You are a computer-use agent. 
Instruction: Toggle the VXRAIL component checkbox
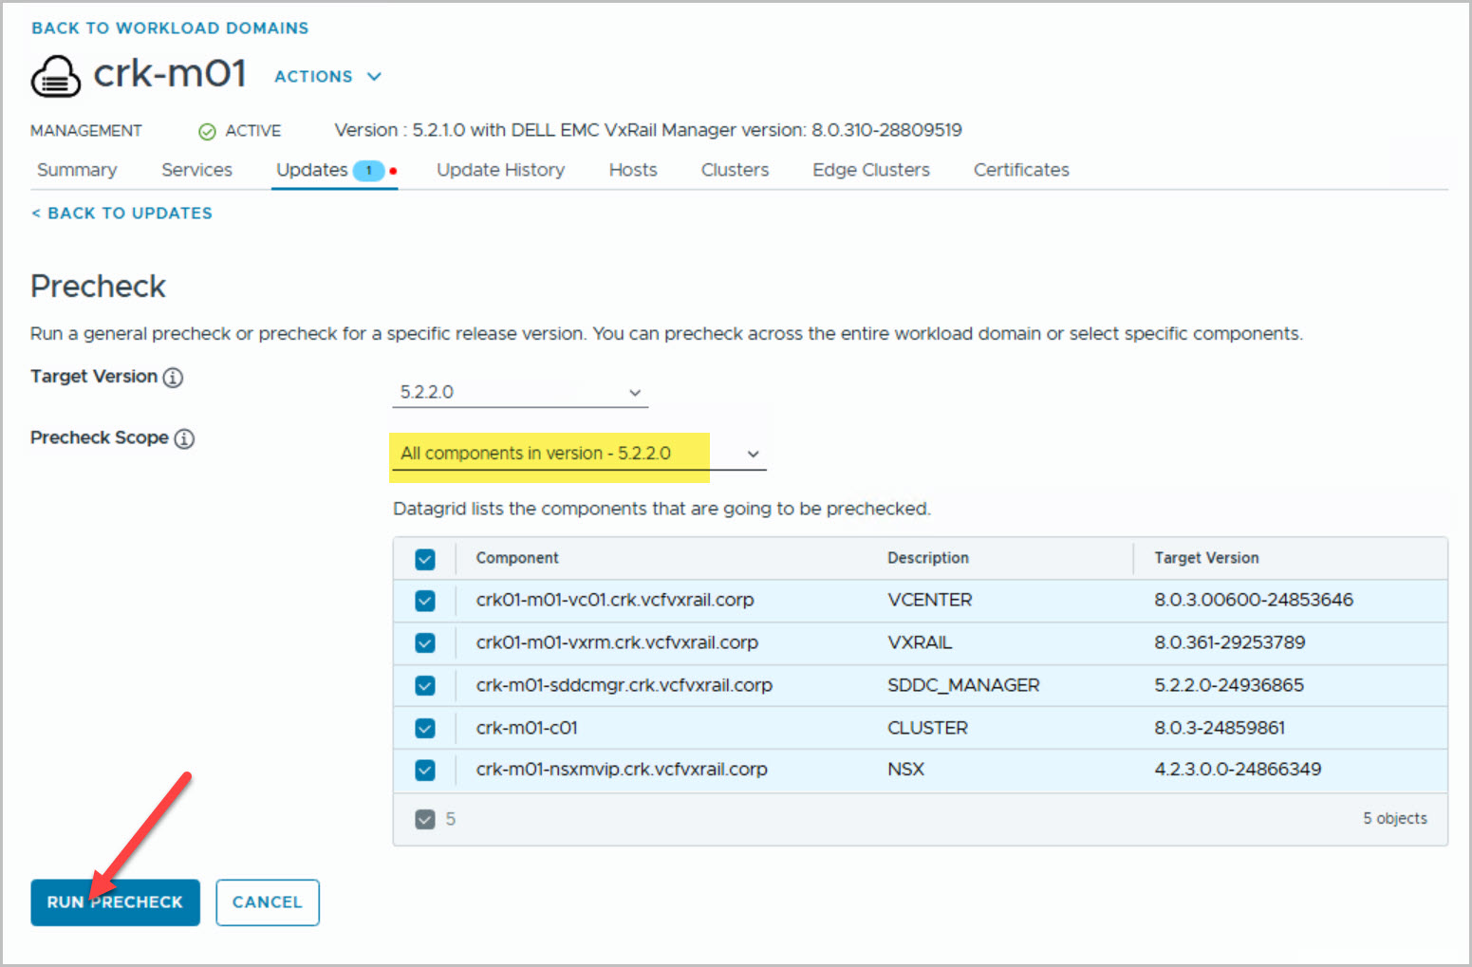(x=425, y=643)
